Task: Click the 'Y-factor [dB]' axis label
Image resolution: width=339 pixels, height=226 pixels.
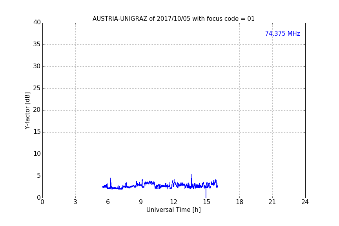Action: click(x=27, y=111)
